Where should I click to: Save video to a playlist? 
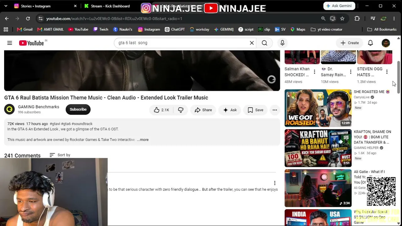[x=255, y=110]
